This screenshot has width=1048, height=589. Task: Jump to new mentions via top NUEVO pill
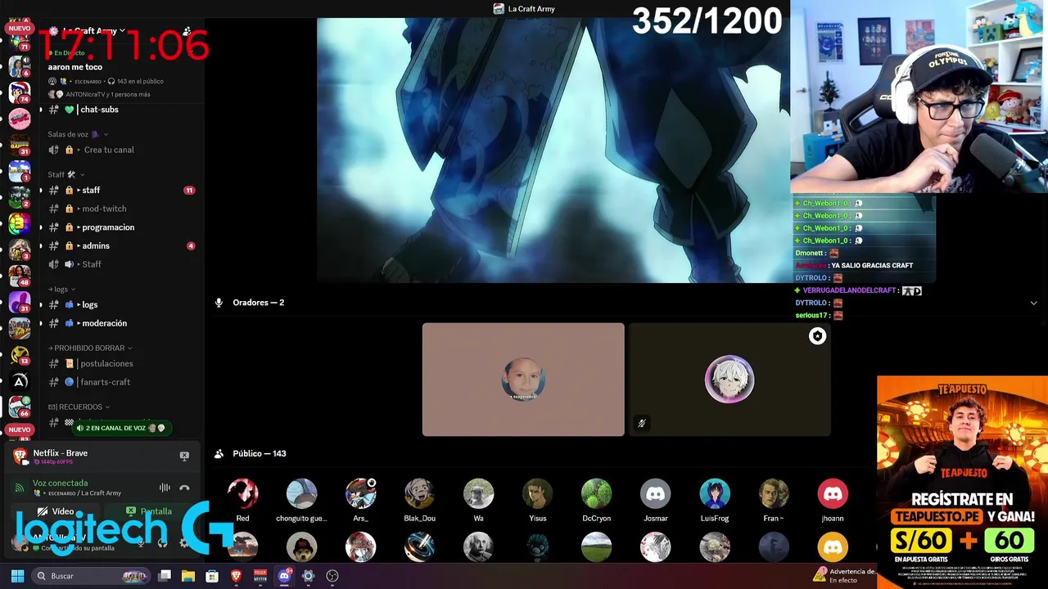point(19,28)
